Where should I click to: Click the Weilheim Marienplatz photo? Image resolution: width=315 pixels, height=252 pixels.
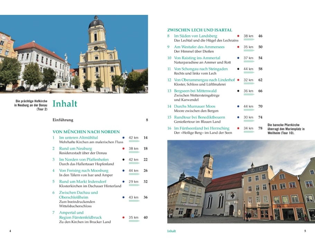click(241, 181)
